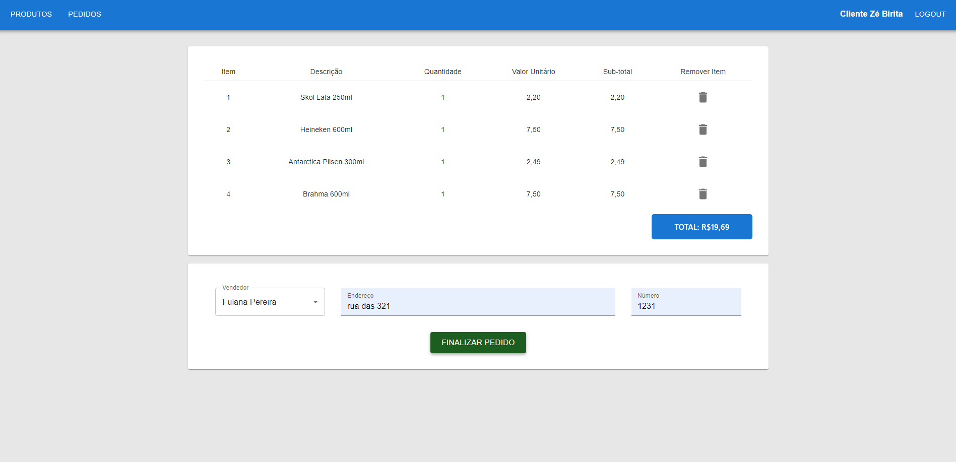956x462 pixels.
Task: Open the PRODUTOS menu
Action: tap(31, 14)
